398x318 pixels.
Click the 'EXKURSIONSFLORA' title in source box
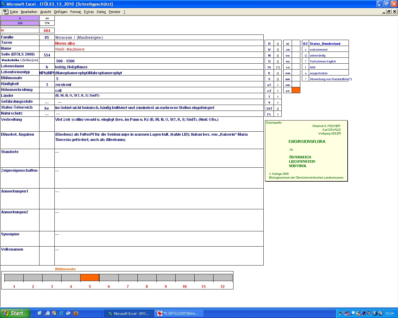[307, 142]
